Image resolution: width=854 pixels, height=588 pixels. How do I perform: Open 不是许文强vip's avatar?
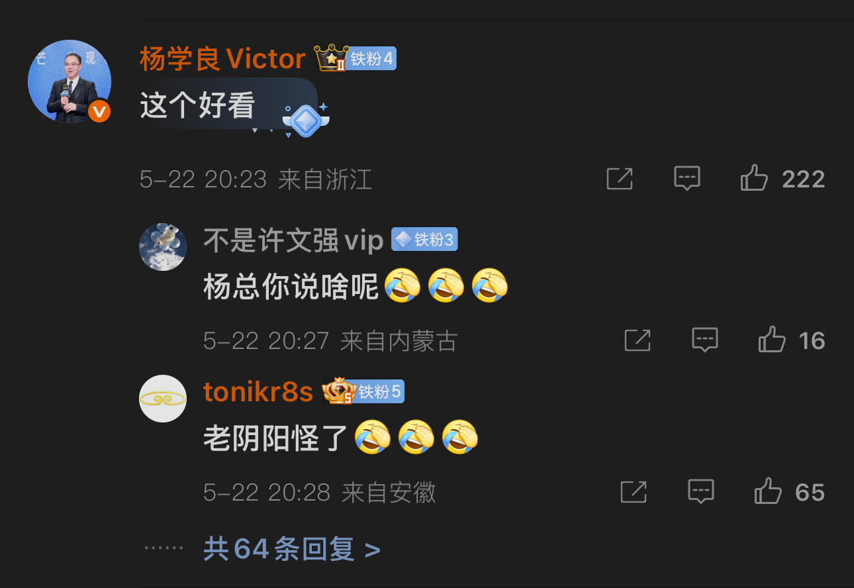click(163, 247)
